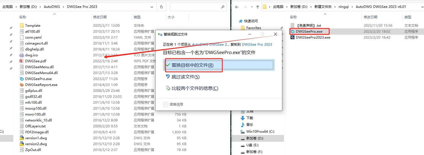This screenshot has width=424, height=155.
Task: Select the ZipOut.dll file icon
Action: [22, 150]
